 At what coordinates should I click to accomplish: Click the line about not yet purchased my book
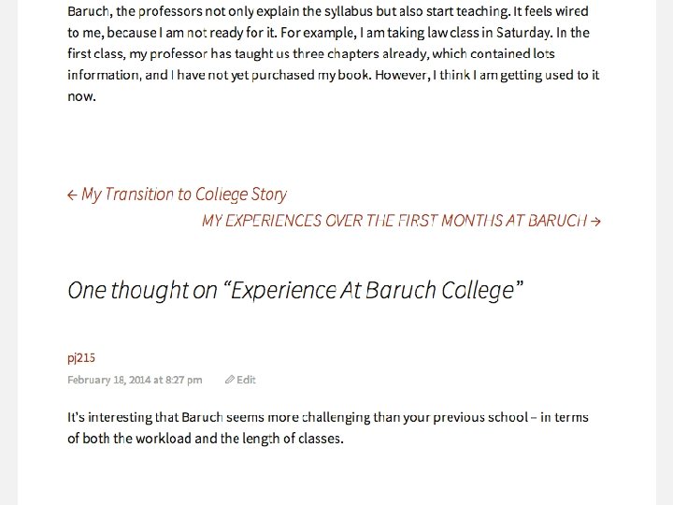coord(333,75)
